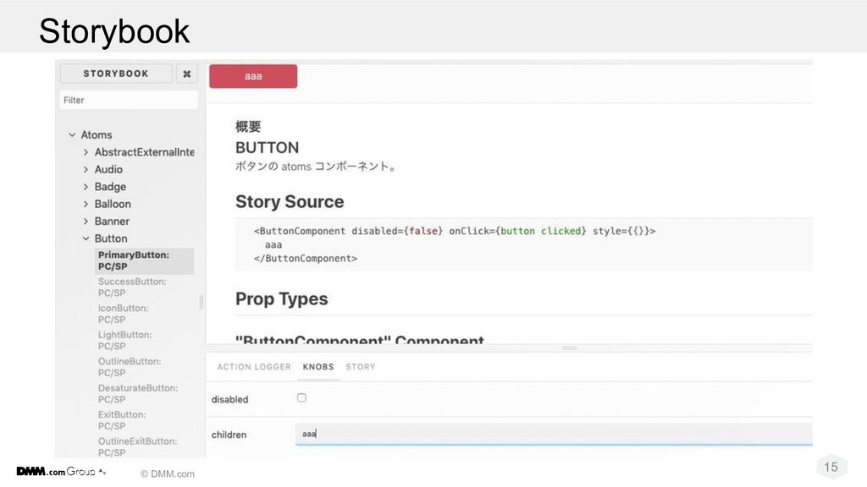Viewport: 867px width, 487px height.
Task: Expand the Audio folder
Action: pyautogui.click(x=86, y=169)
